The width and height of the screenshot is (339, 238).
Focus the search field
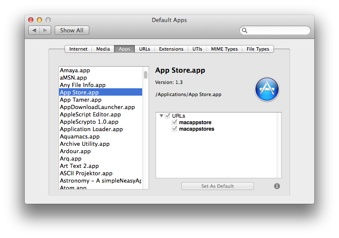[275, 30]
